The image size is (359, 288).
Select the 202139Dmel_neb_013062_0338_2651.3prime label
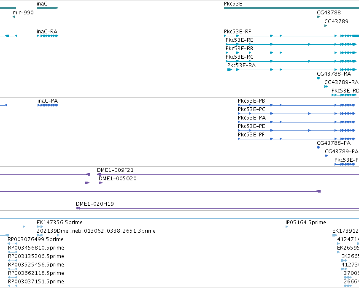click(x=96, y=231)
